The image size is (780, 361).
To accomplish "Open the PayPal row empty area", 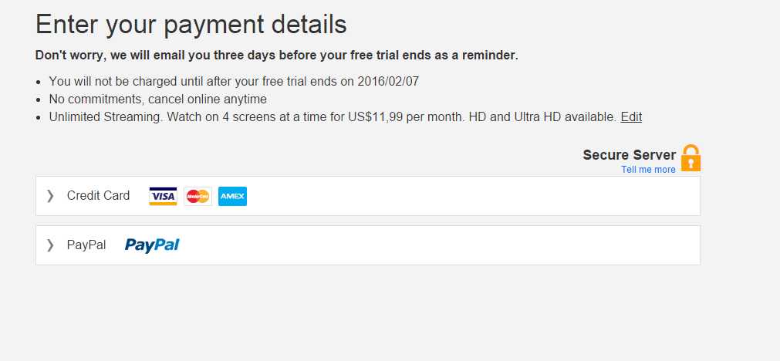I will (x=437, y=245).
